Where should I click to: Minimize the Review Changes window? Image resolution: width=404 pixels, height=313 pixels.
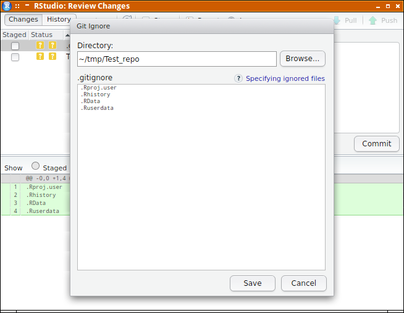tap(378, 6)
